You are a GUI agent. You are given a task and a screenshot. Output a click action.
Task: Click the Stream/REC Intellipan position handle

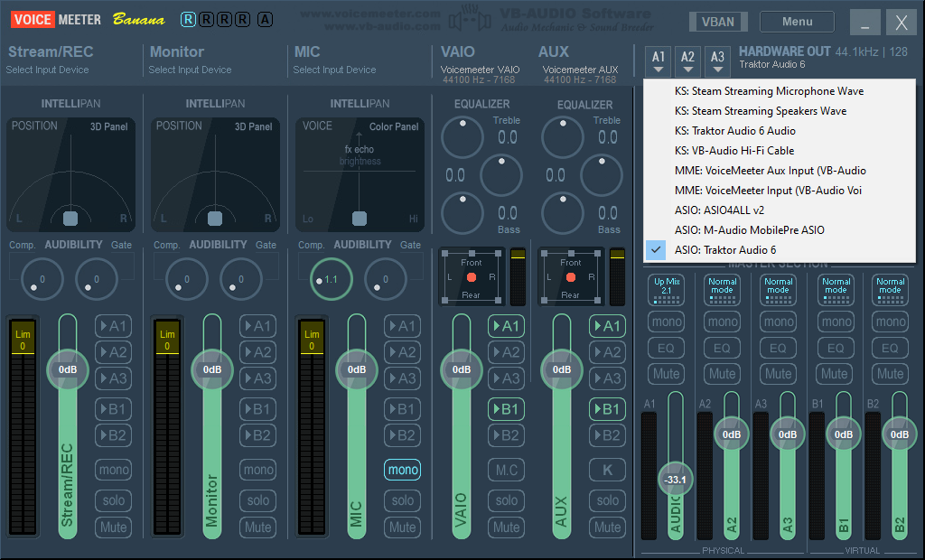tap(70, 219)
